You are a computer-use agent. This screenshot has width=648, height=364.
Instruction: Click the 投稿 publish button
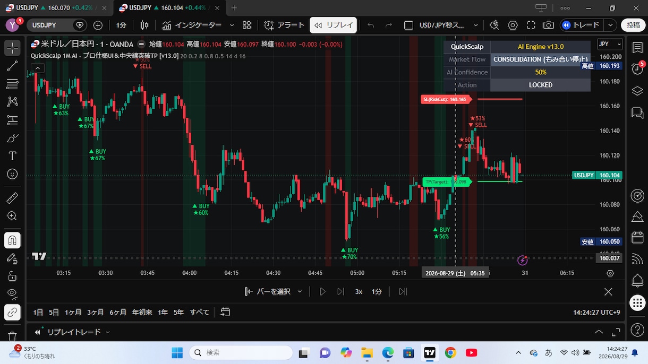coord(633,25)
